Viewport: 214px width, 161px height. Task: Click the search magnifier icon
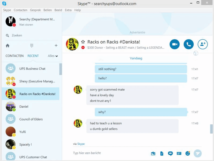click(x=7, y=35)
